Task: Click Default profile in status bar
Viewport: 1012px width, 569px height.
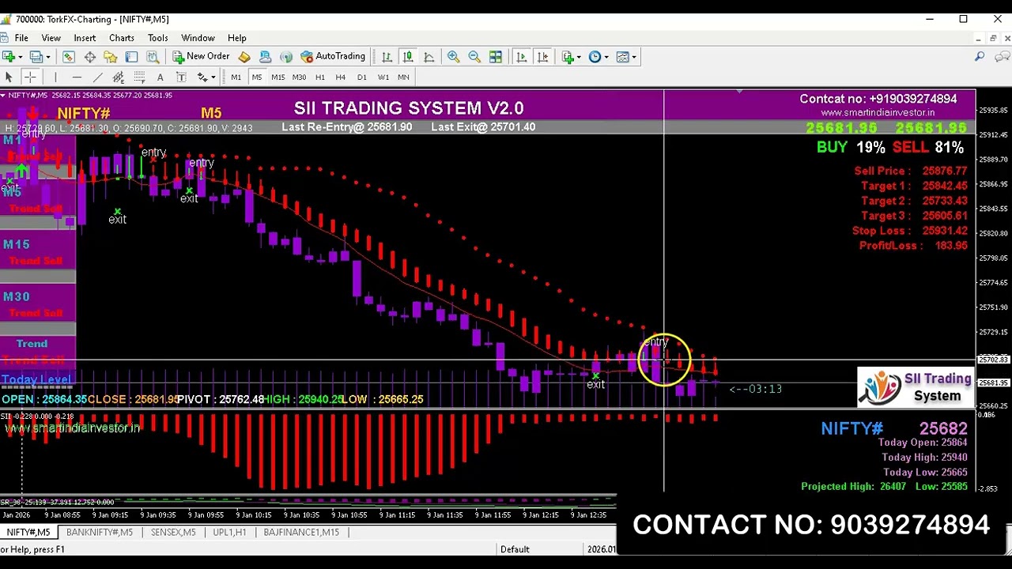Action: [x=515, y=549]
